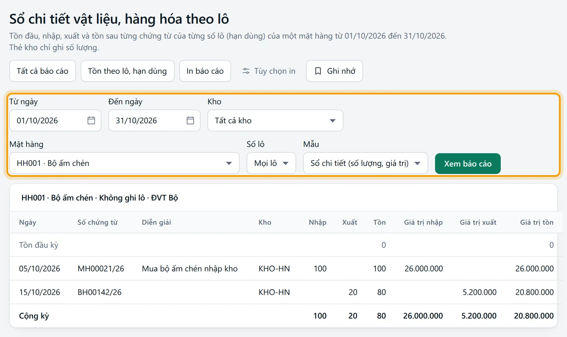Open Tùy chọn in options

pos(269,71)
